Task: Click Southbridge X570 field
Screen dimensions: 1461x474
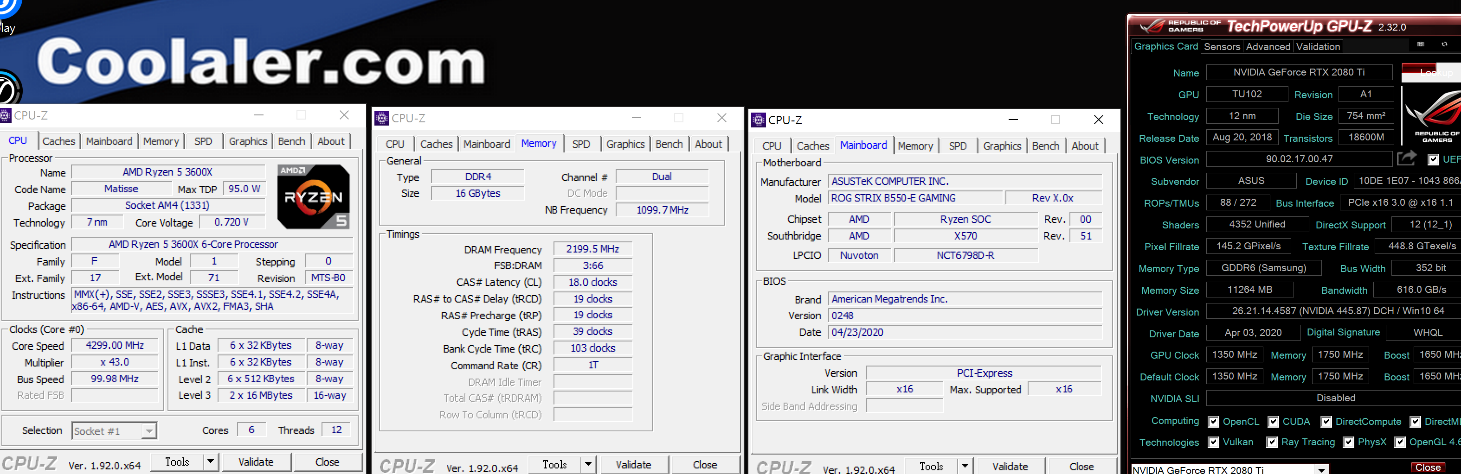Action: point(965,235)
